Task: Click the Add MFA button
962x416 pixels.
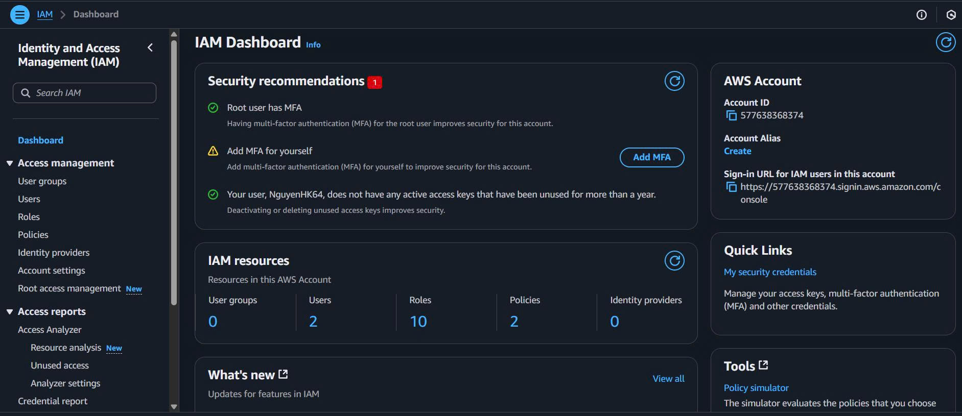Action: (x=651, y=157)
